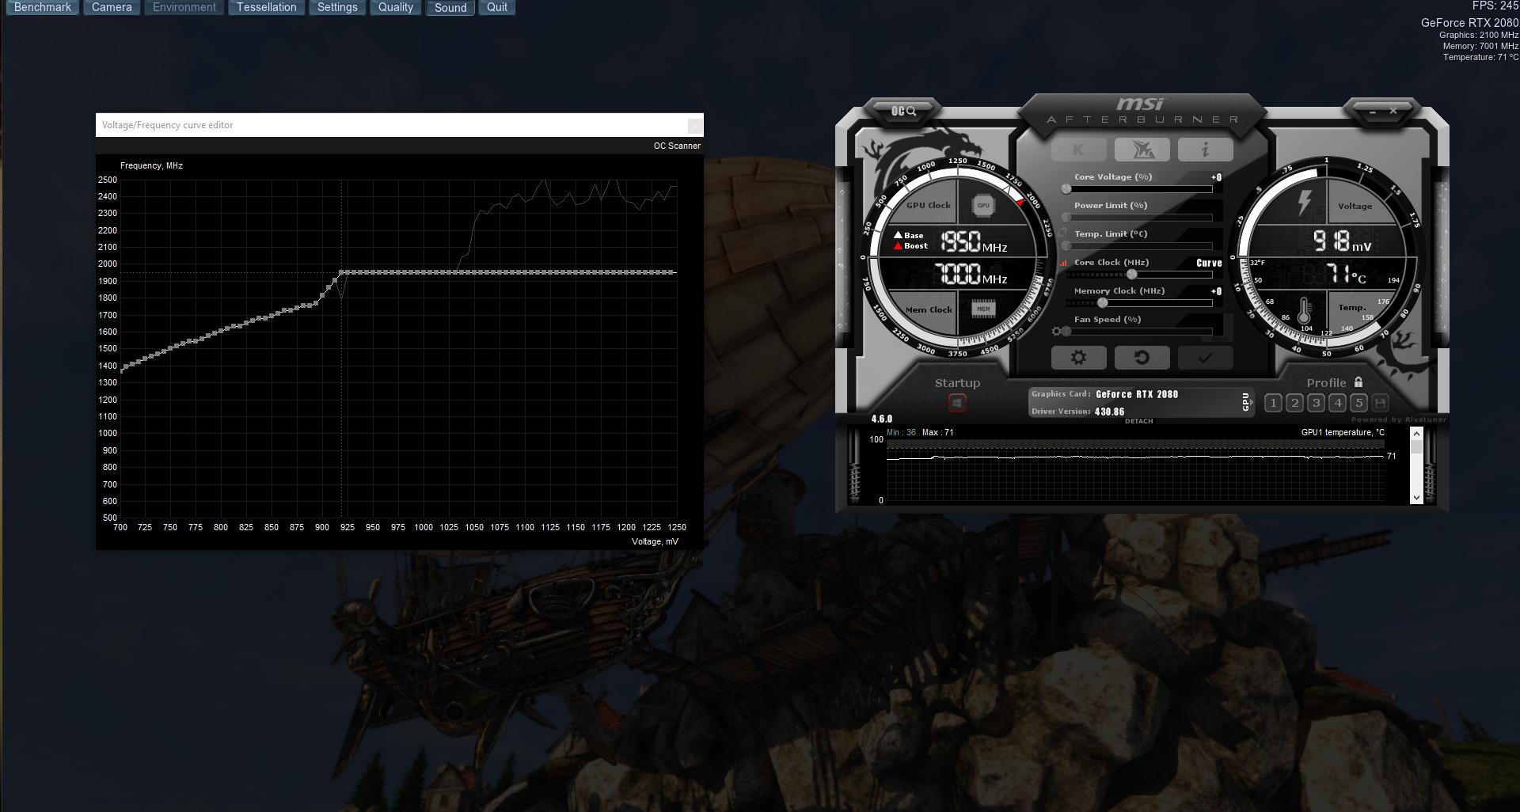Viewport: 1520px width, 812px height.
Task: Reset settings with the circular arrow button
Action: (x=1142, y=358)
